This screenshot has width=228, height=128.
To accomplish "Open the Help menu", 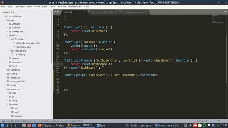I will [x=86, y=7].
